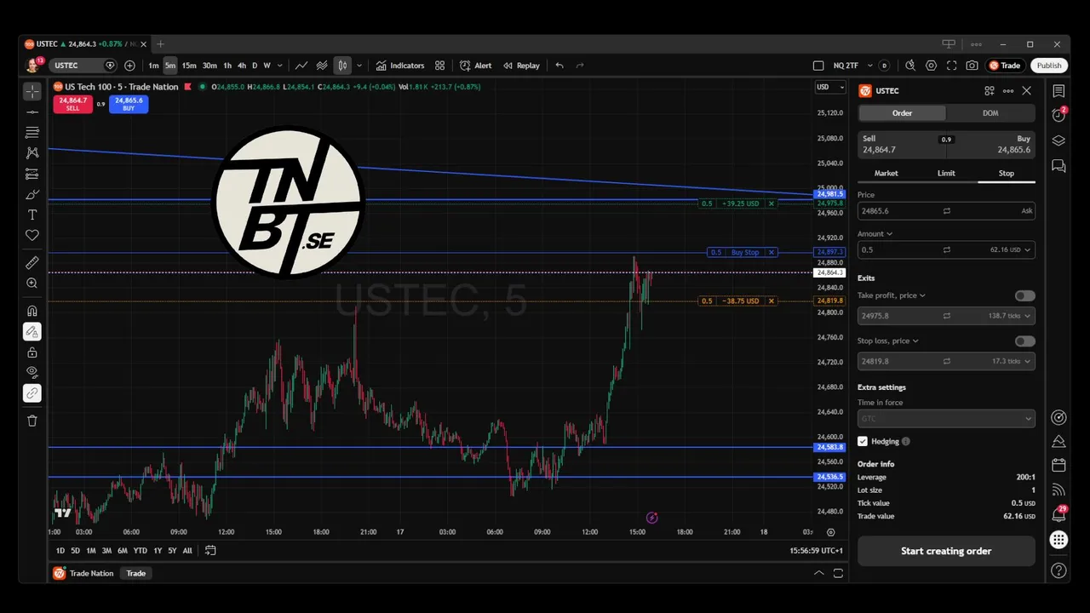1090x613 pixels.
Task: Click the Publish button
Action: tap(1049, 66)
